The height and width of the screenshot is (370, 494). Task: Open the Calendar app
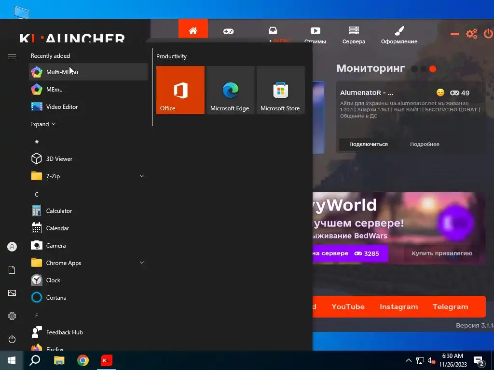pyautogui.click(x=88, y=228)
